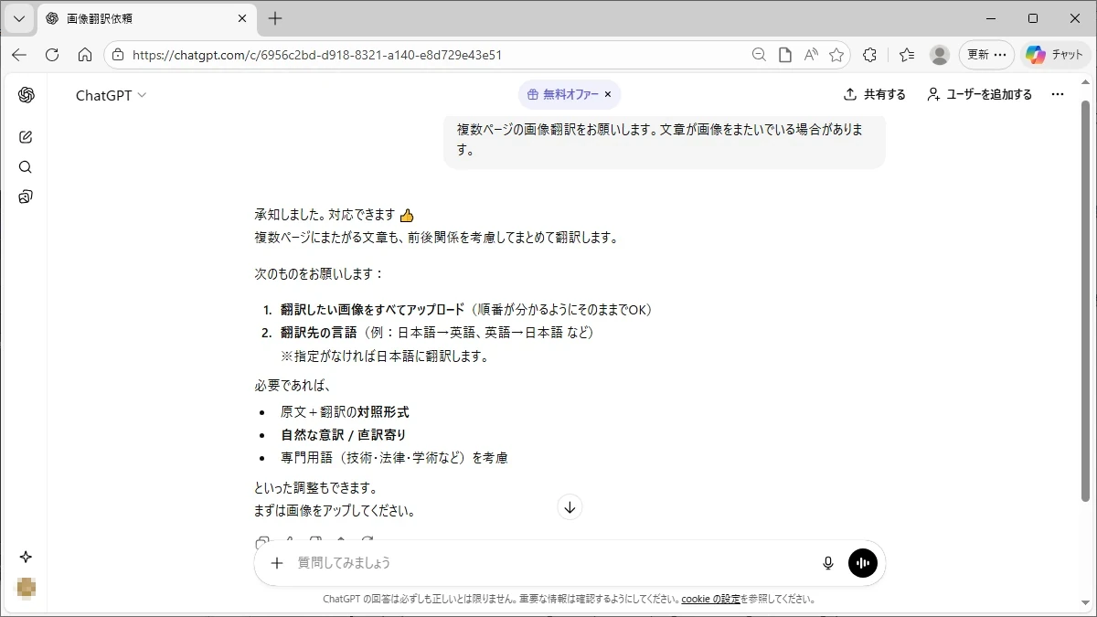Viewport: 1097px width, 617px height.
Task: Open a new browser tab
Action: pyautogui.click(x=275, y=18)
